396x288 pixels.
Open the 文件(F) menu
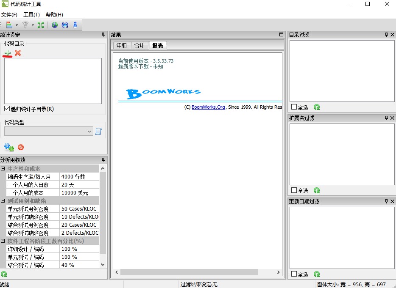9,15
